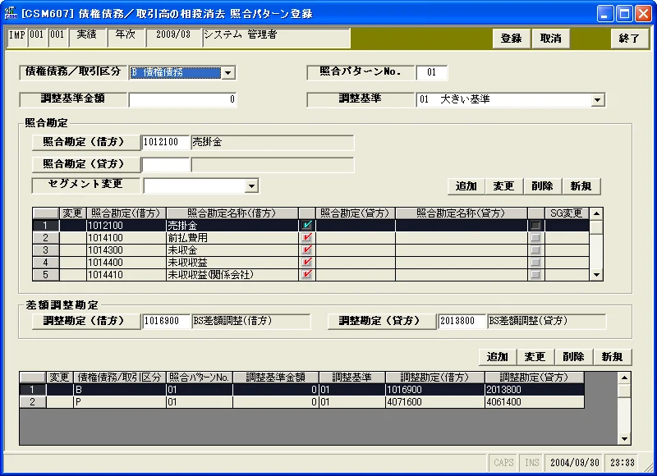Viewport: 657px width, 476px height.
Task: Select row 2 with P in bottom grid
Action: (301, 402)
